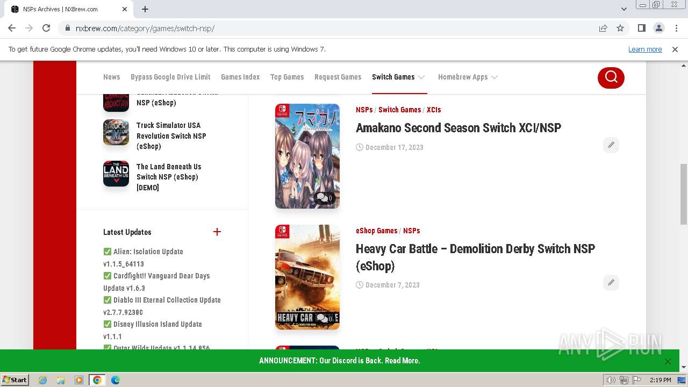Open the News menu item
688x387 pixels.
click(x=111, y=77)
